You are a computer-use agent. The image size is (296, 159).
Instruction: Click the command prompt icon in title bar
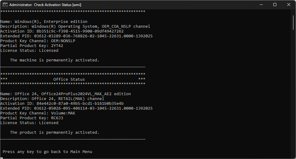click(x=5, y=5)
